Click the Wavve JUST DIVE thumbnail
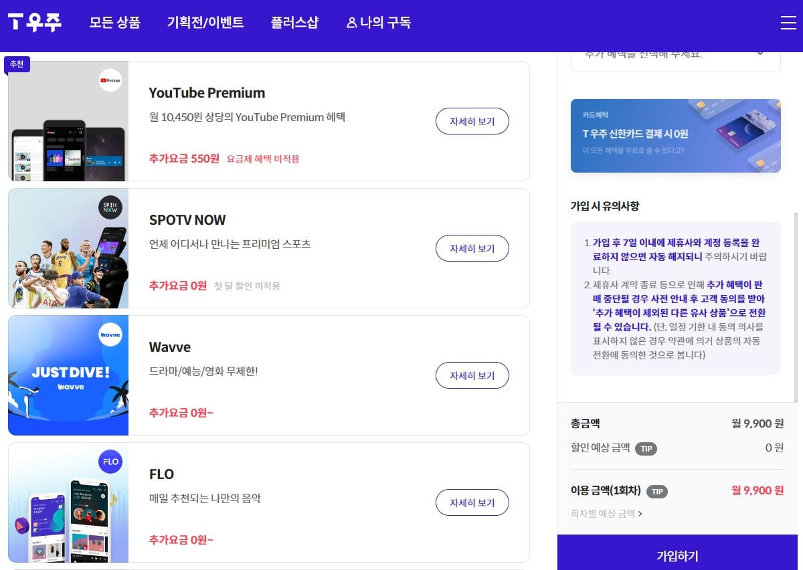This screenshot has width=803, height=570. (68, 375)
